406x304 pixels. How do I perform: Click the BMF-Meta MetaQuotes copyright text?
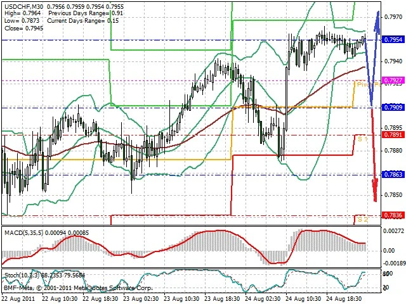(78, 288)
